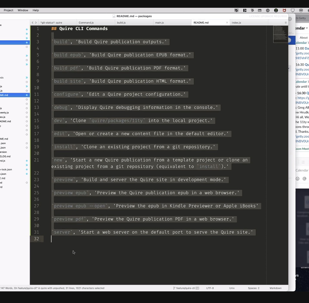The width and height of the screenshot is (309, 303).
Task: Click the 'configure' command text on line 11
Action: [66, 94]
